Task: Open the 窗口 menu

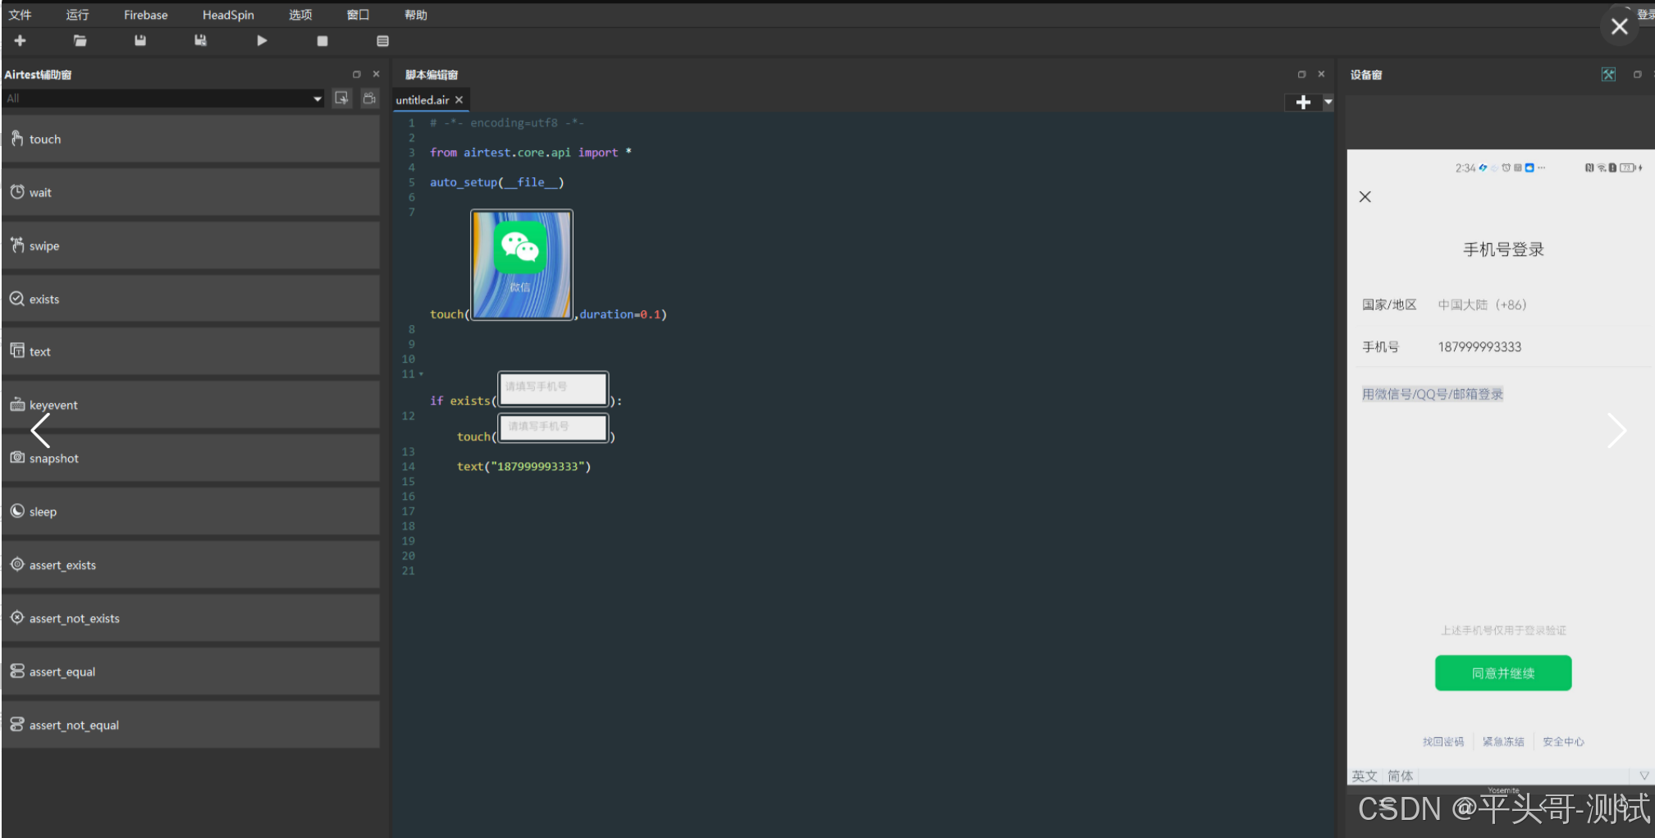Action: coord(358,15)
